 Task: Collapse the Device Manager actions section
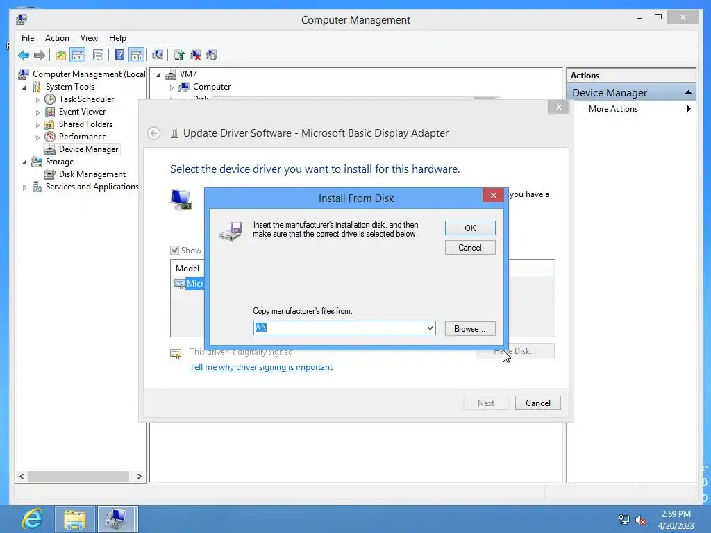(688, 92)
